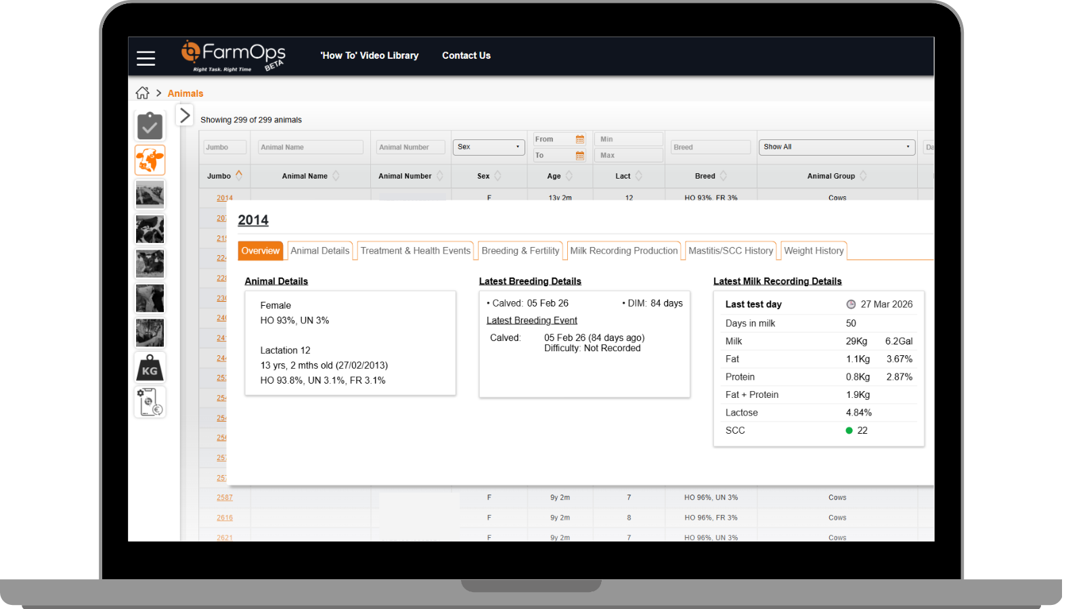
Task: Open the 'How To' Video Library link
Action: 370,55
